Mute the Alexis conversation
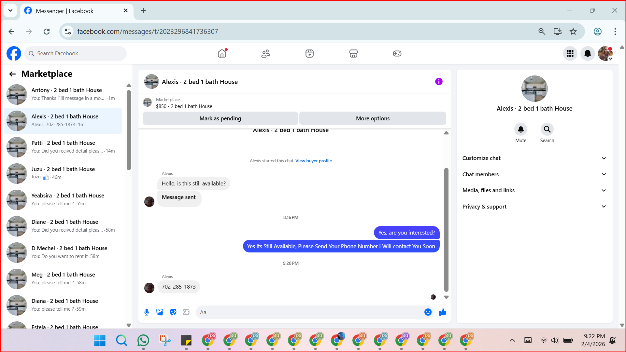This screenshot has width=626, height=352. (520, 129)
